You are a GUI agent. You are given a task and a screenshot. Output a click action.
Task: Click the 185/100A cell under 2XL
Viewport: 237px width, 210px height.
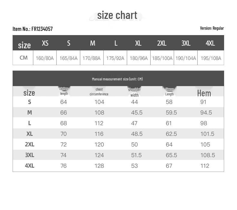click(162, 58)
